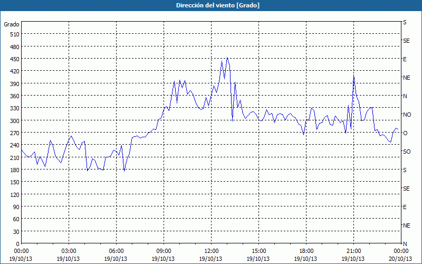Viewport: 422px width, 264px height.
Task: Click the 270 tick label
Action: [15, 133]
